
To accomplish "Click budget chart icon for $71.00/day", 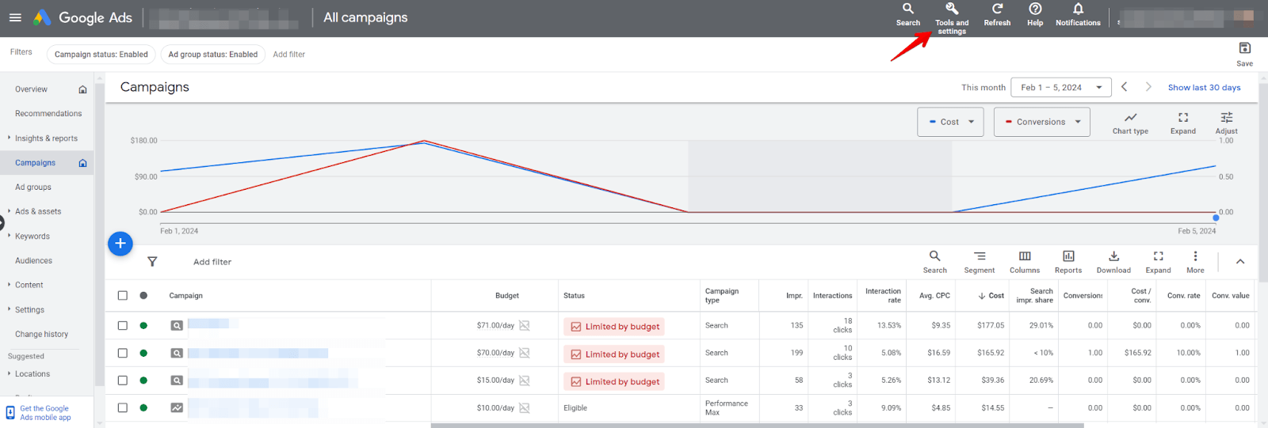I will coord(525,325).
